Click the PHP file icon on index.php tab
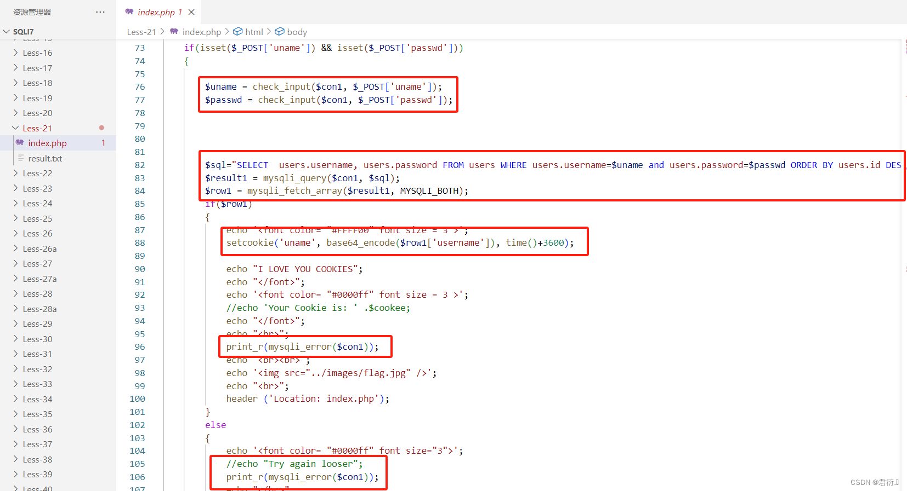The width and height of the screenshot is (907, 491). click(129, 11)
